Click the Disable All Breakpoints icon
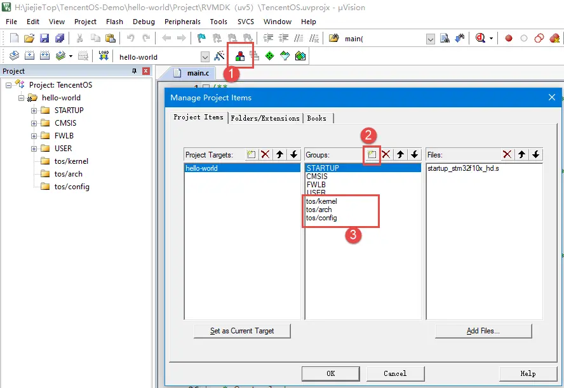 [x=539, y=38]
